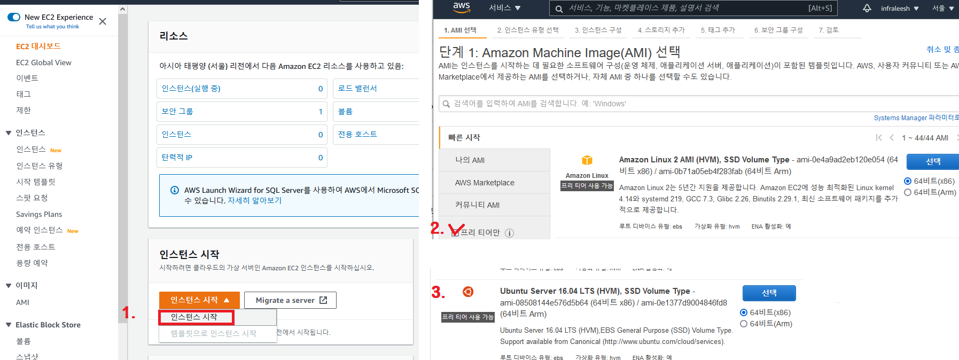
Task: Open 볼륨 under Elastic Block Store in sidebar
Action: [24, 341]
